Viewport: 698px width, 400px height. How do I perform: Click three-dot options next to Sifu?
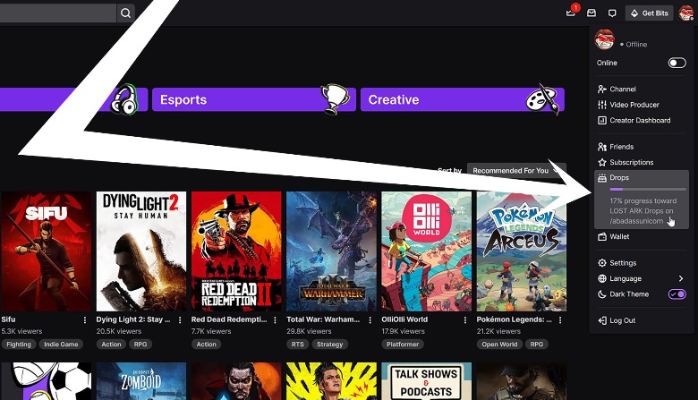point(85,319)
